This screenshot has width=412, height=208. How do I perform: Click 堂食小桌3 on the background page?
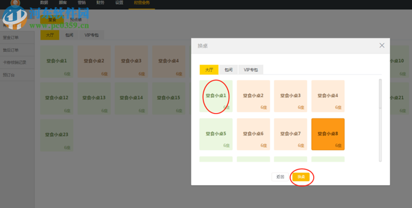[x=131, y=61]
